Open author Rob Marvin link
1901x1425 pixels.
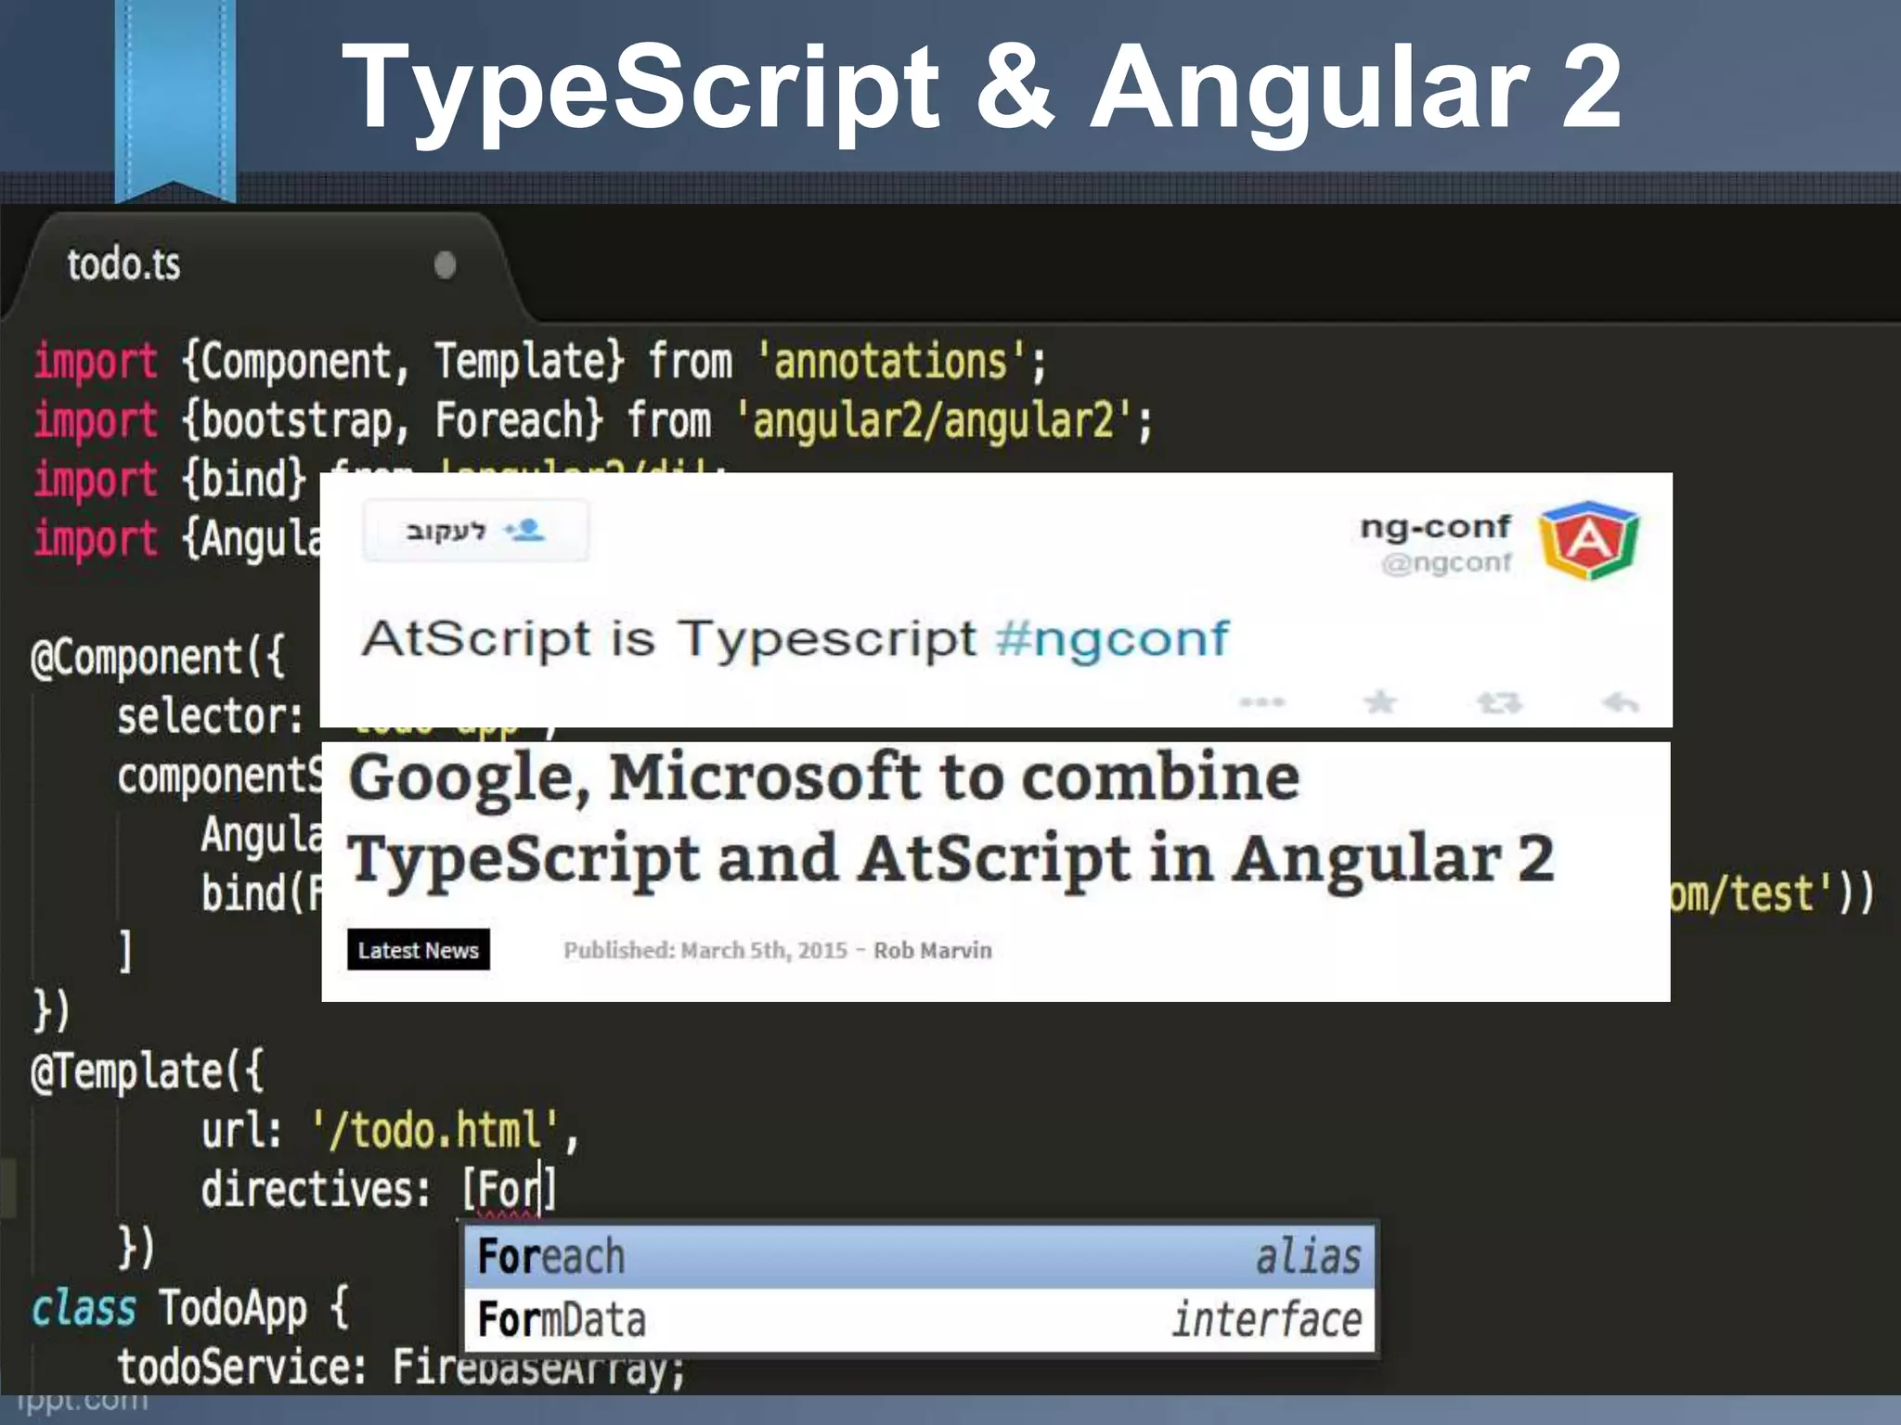coord(933,950)
